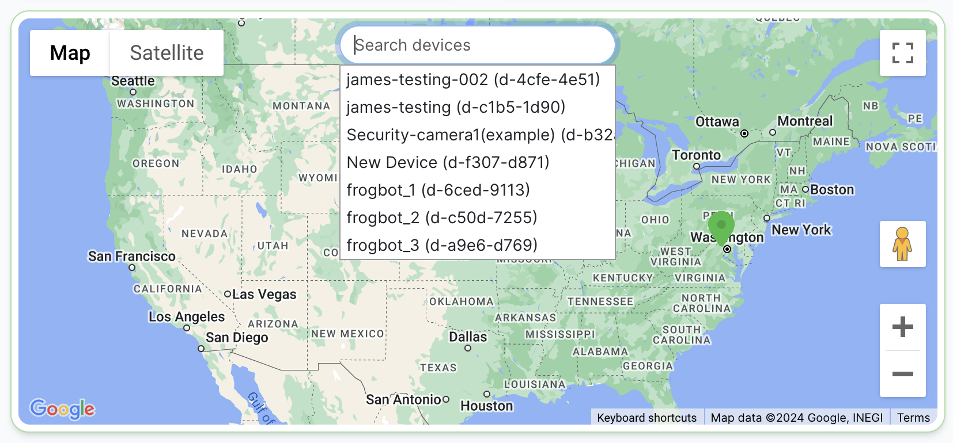
Task: Click the Toronto city label on the map
Action: click(696, 155)
